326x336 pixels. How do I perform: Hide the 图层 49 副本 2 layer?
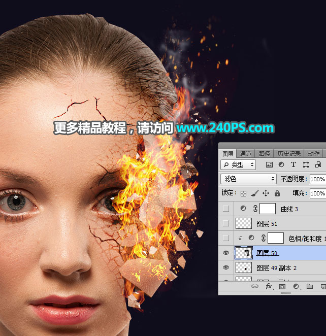[226, 267]
